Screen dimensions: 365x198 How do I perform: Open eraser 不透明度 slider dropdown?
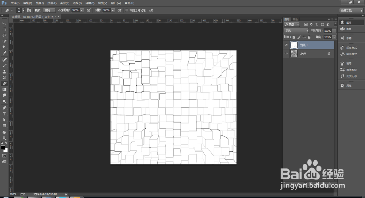click(82, 10)
